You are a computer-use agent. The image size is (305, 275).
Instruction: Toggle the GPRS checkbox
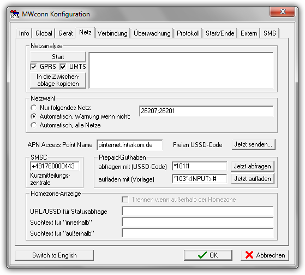tap(33, 67)
